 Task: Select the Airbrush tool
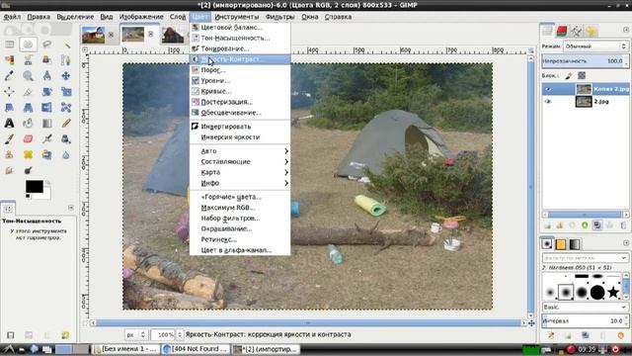46,138
